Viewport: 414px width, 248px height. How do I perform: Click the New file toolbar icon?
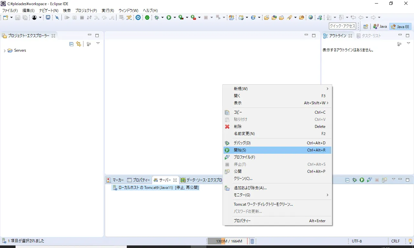pyautogui.click(x=5, y=17)
